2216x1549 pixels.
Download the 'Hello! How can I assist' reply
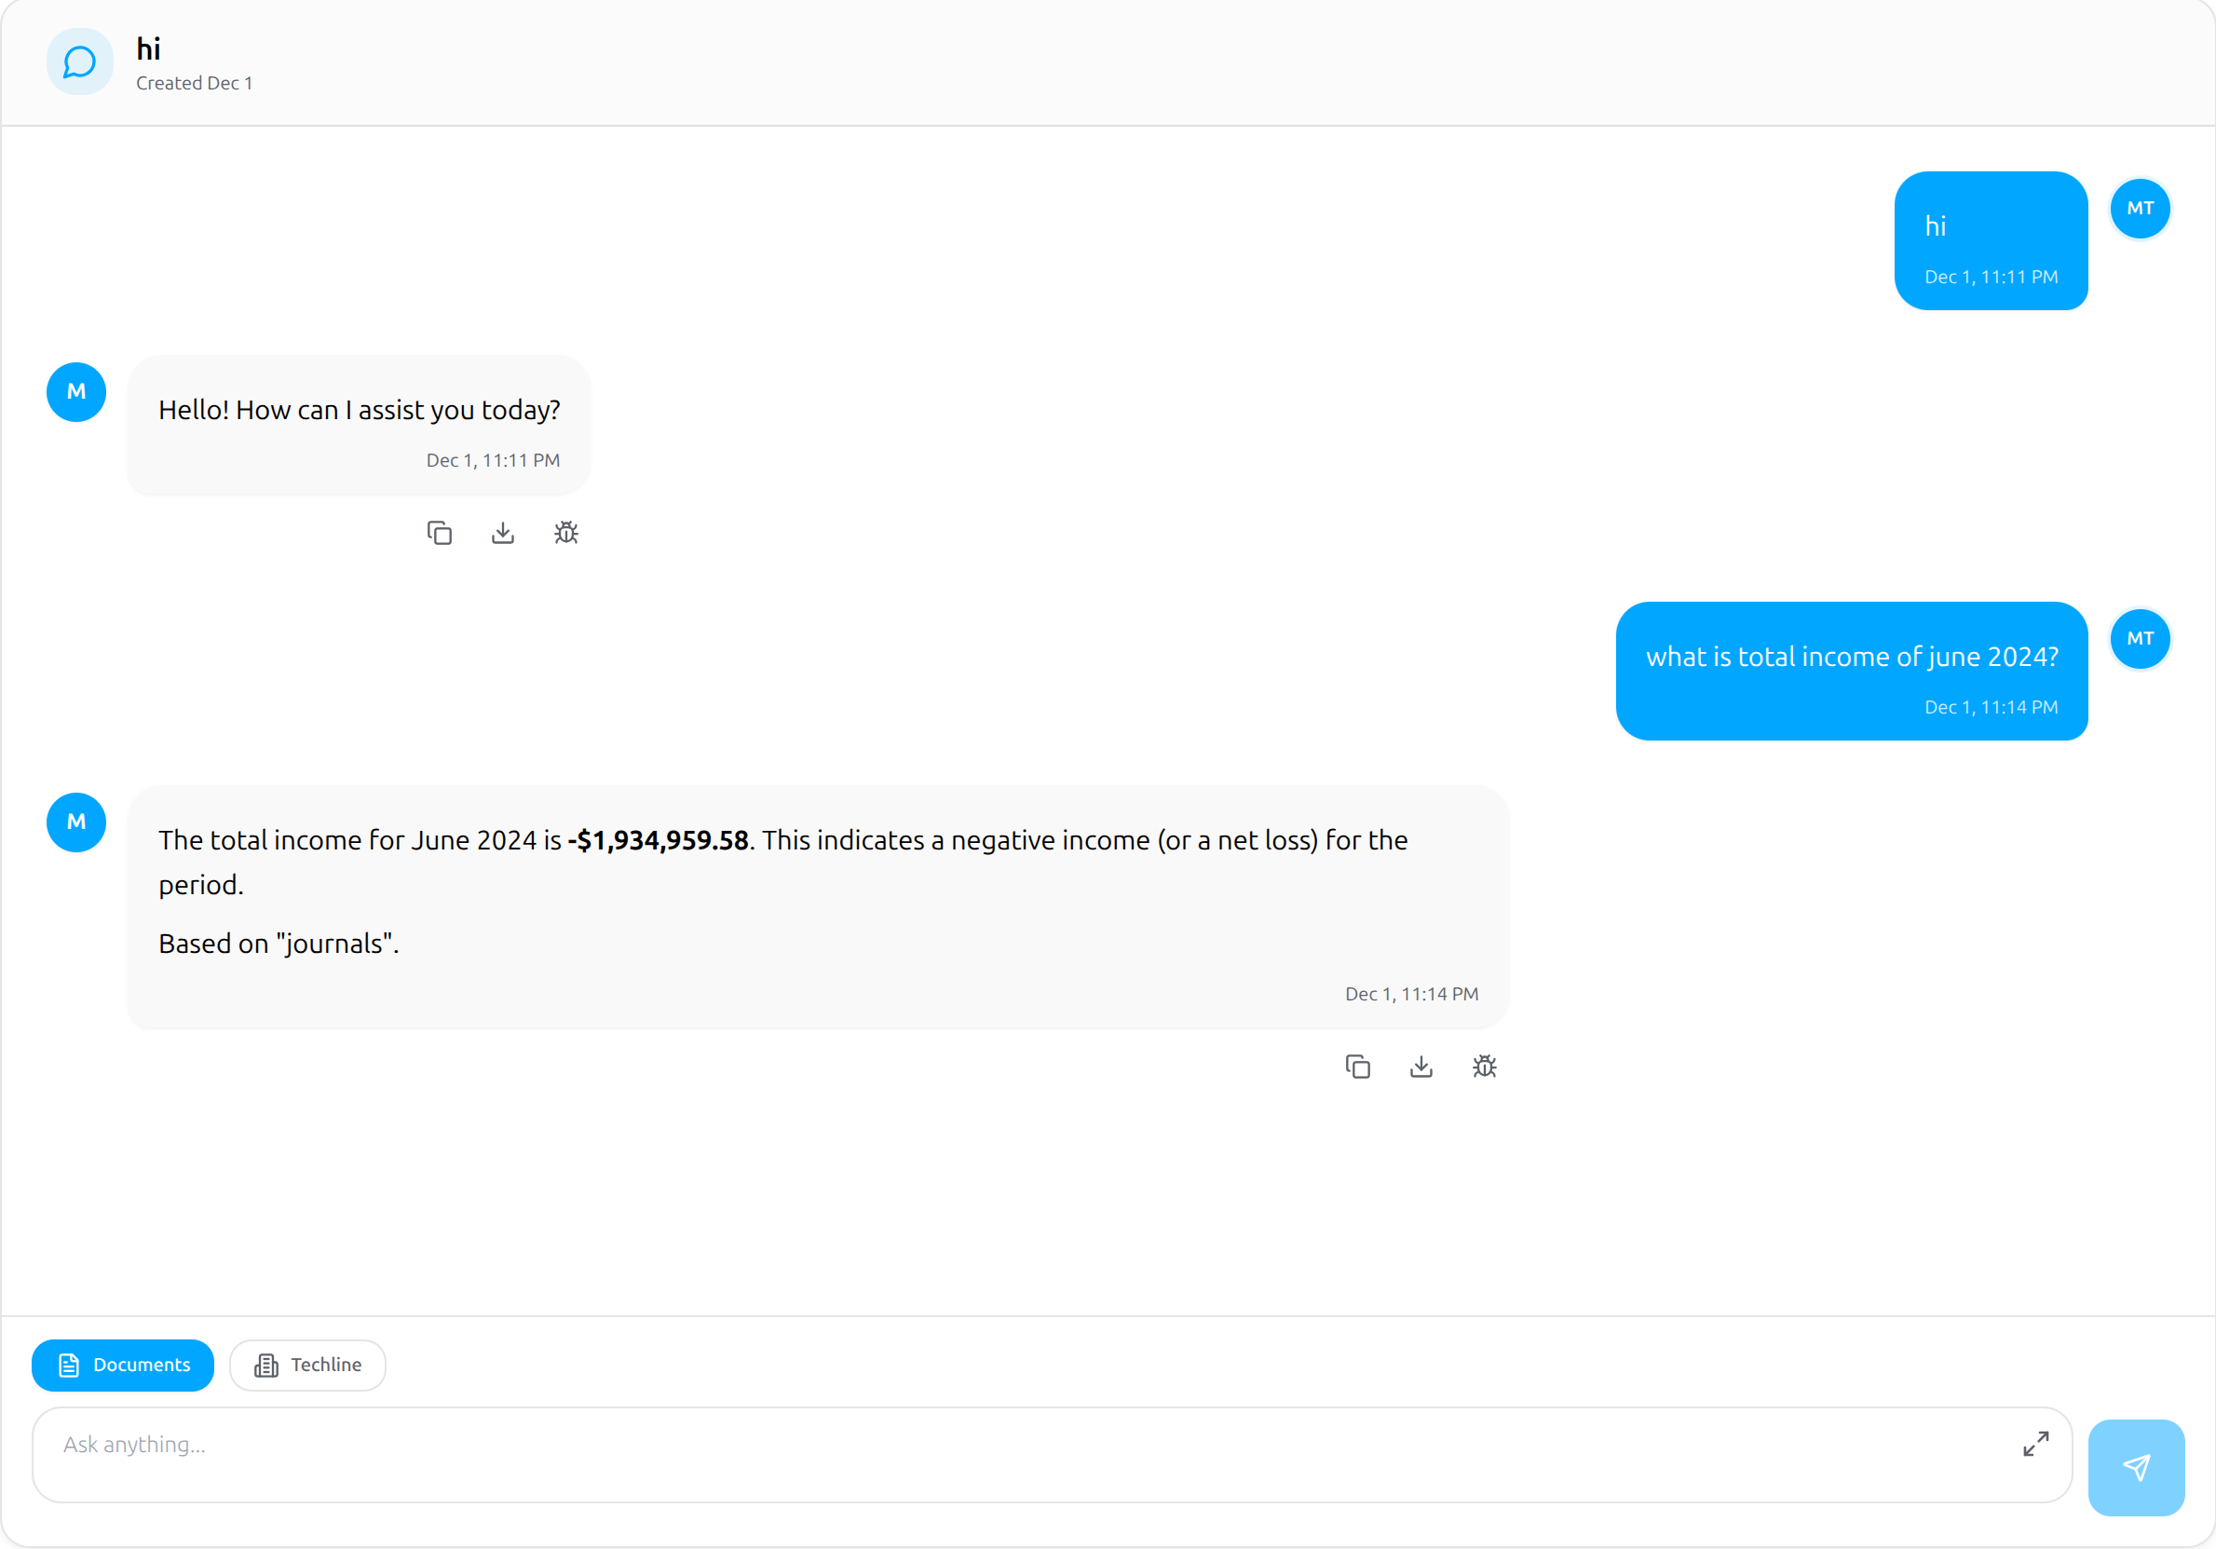coord(503,533)
